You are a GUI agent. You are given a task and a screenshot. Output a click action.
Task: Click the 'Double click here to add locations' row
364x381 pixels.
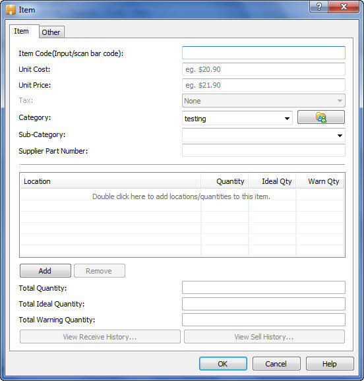181,196
